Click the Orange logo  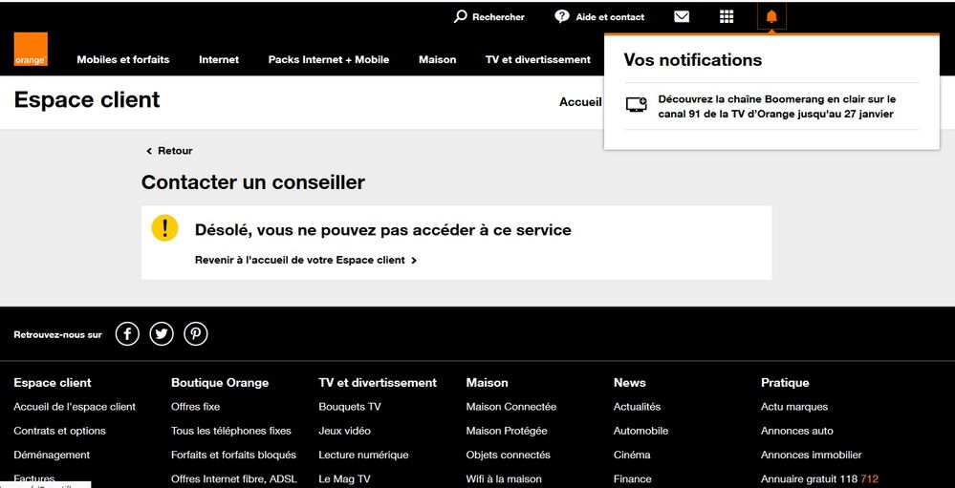31,50
